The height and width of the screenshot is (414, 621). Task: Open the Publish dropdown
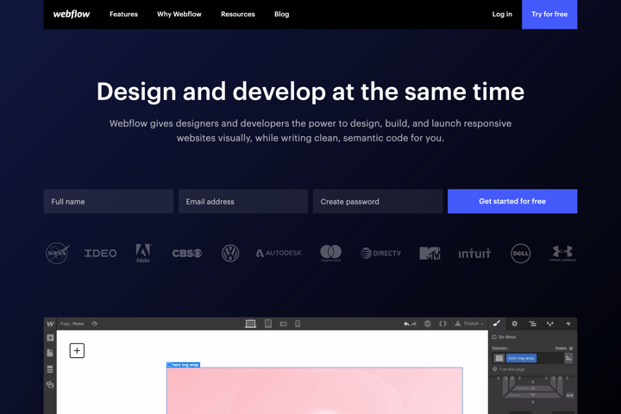click(469, 323)
